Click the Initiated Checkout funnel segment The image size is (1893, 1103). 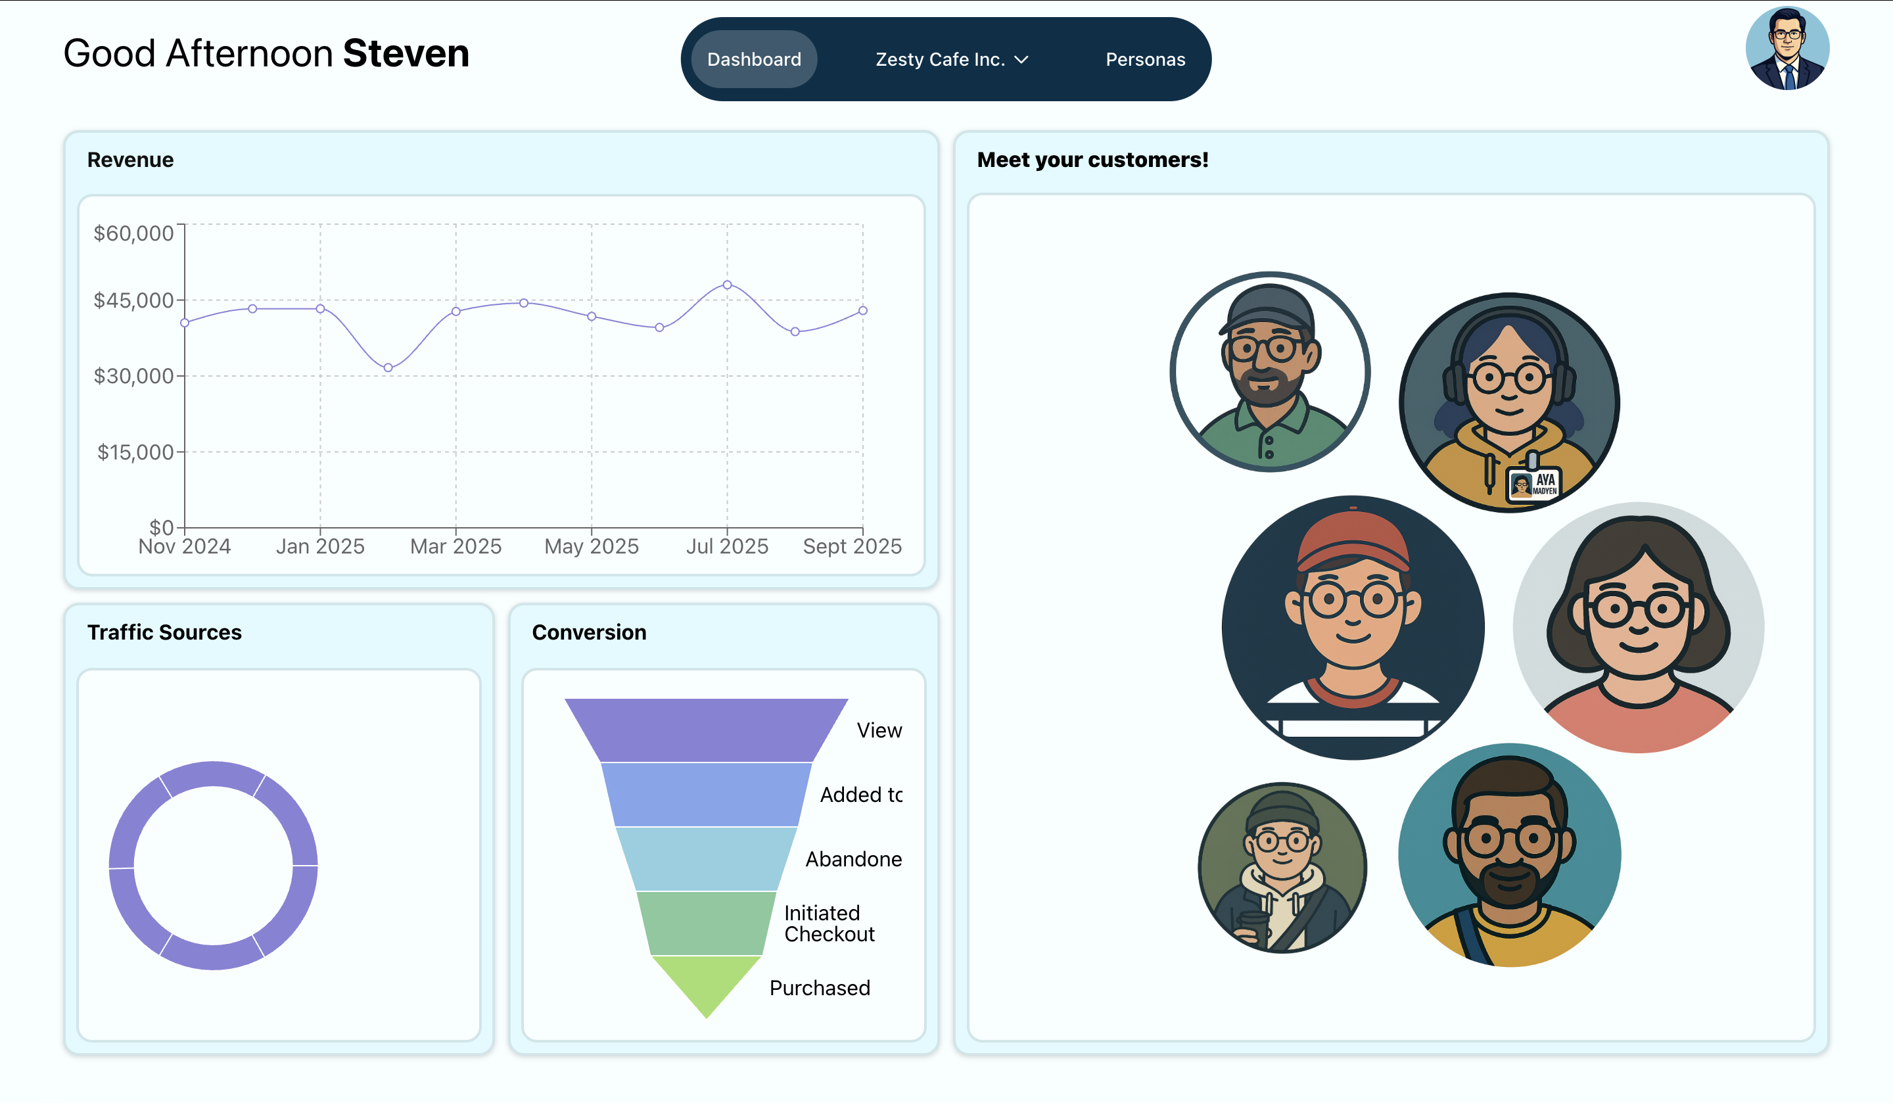click(706, 924)
